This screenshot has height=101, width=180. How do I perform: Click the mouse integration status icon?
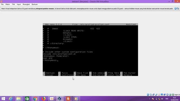coord(170,95)
